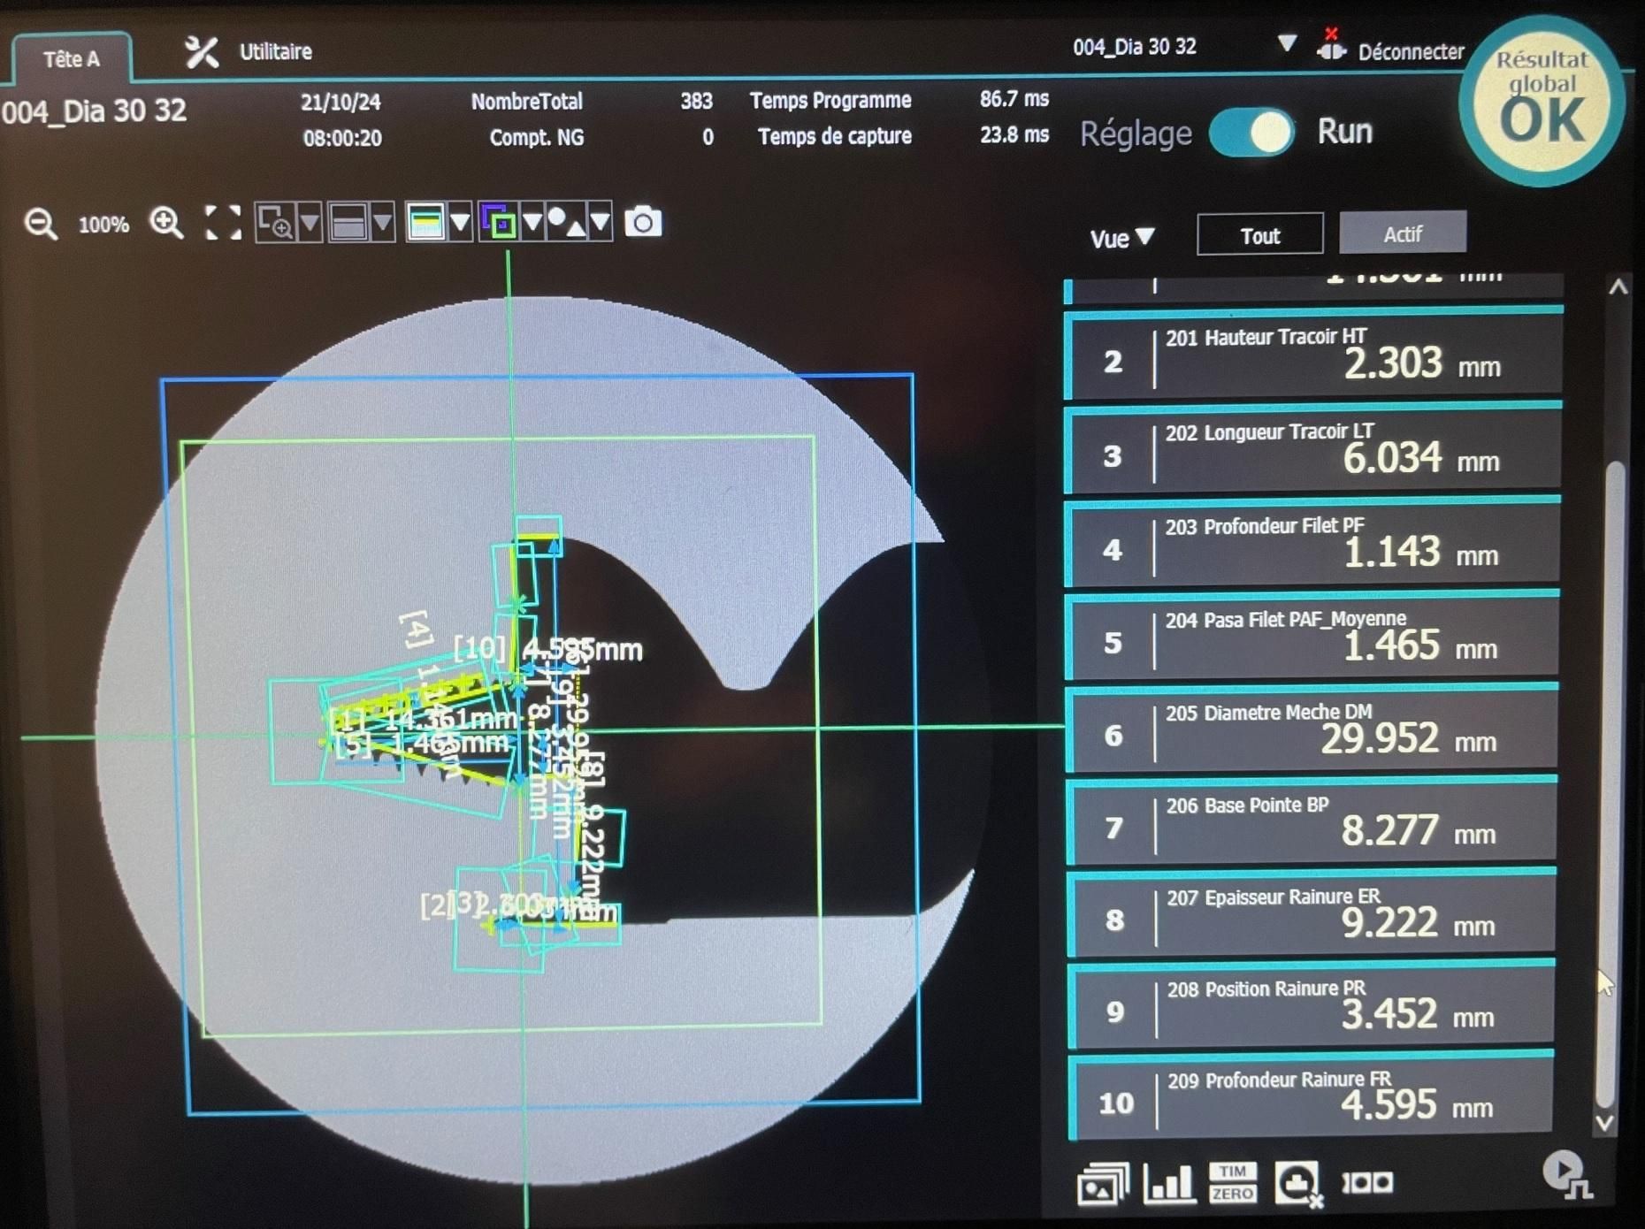
Task: Open the shape display options dropdown arrow
Action: [x=601, y=222]
